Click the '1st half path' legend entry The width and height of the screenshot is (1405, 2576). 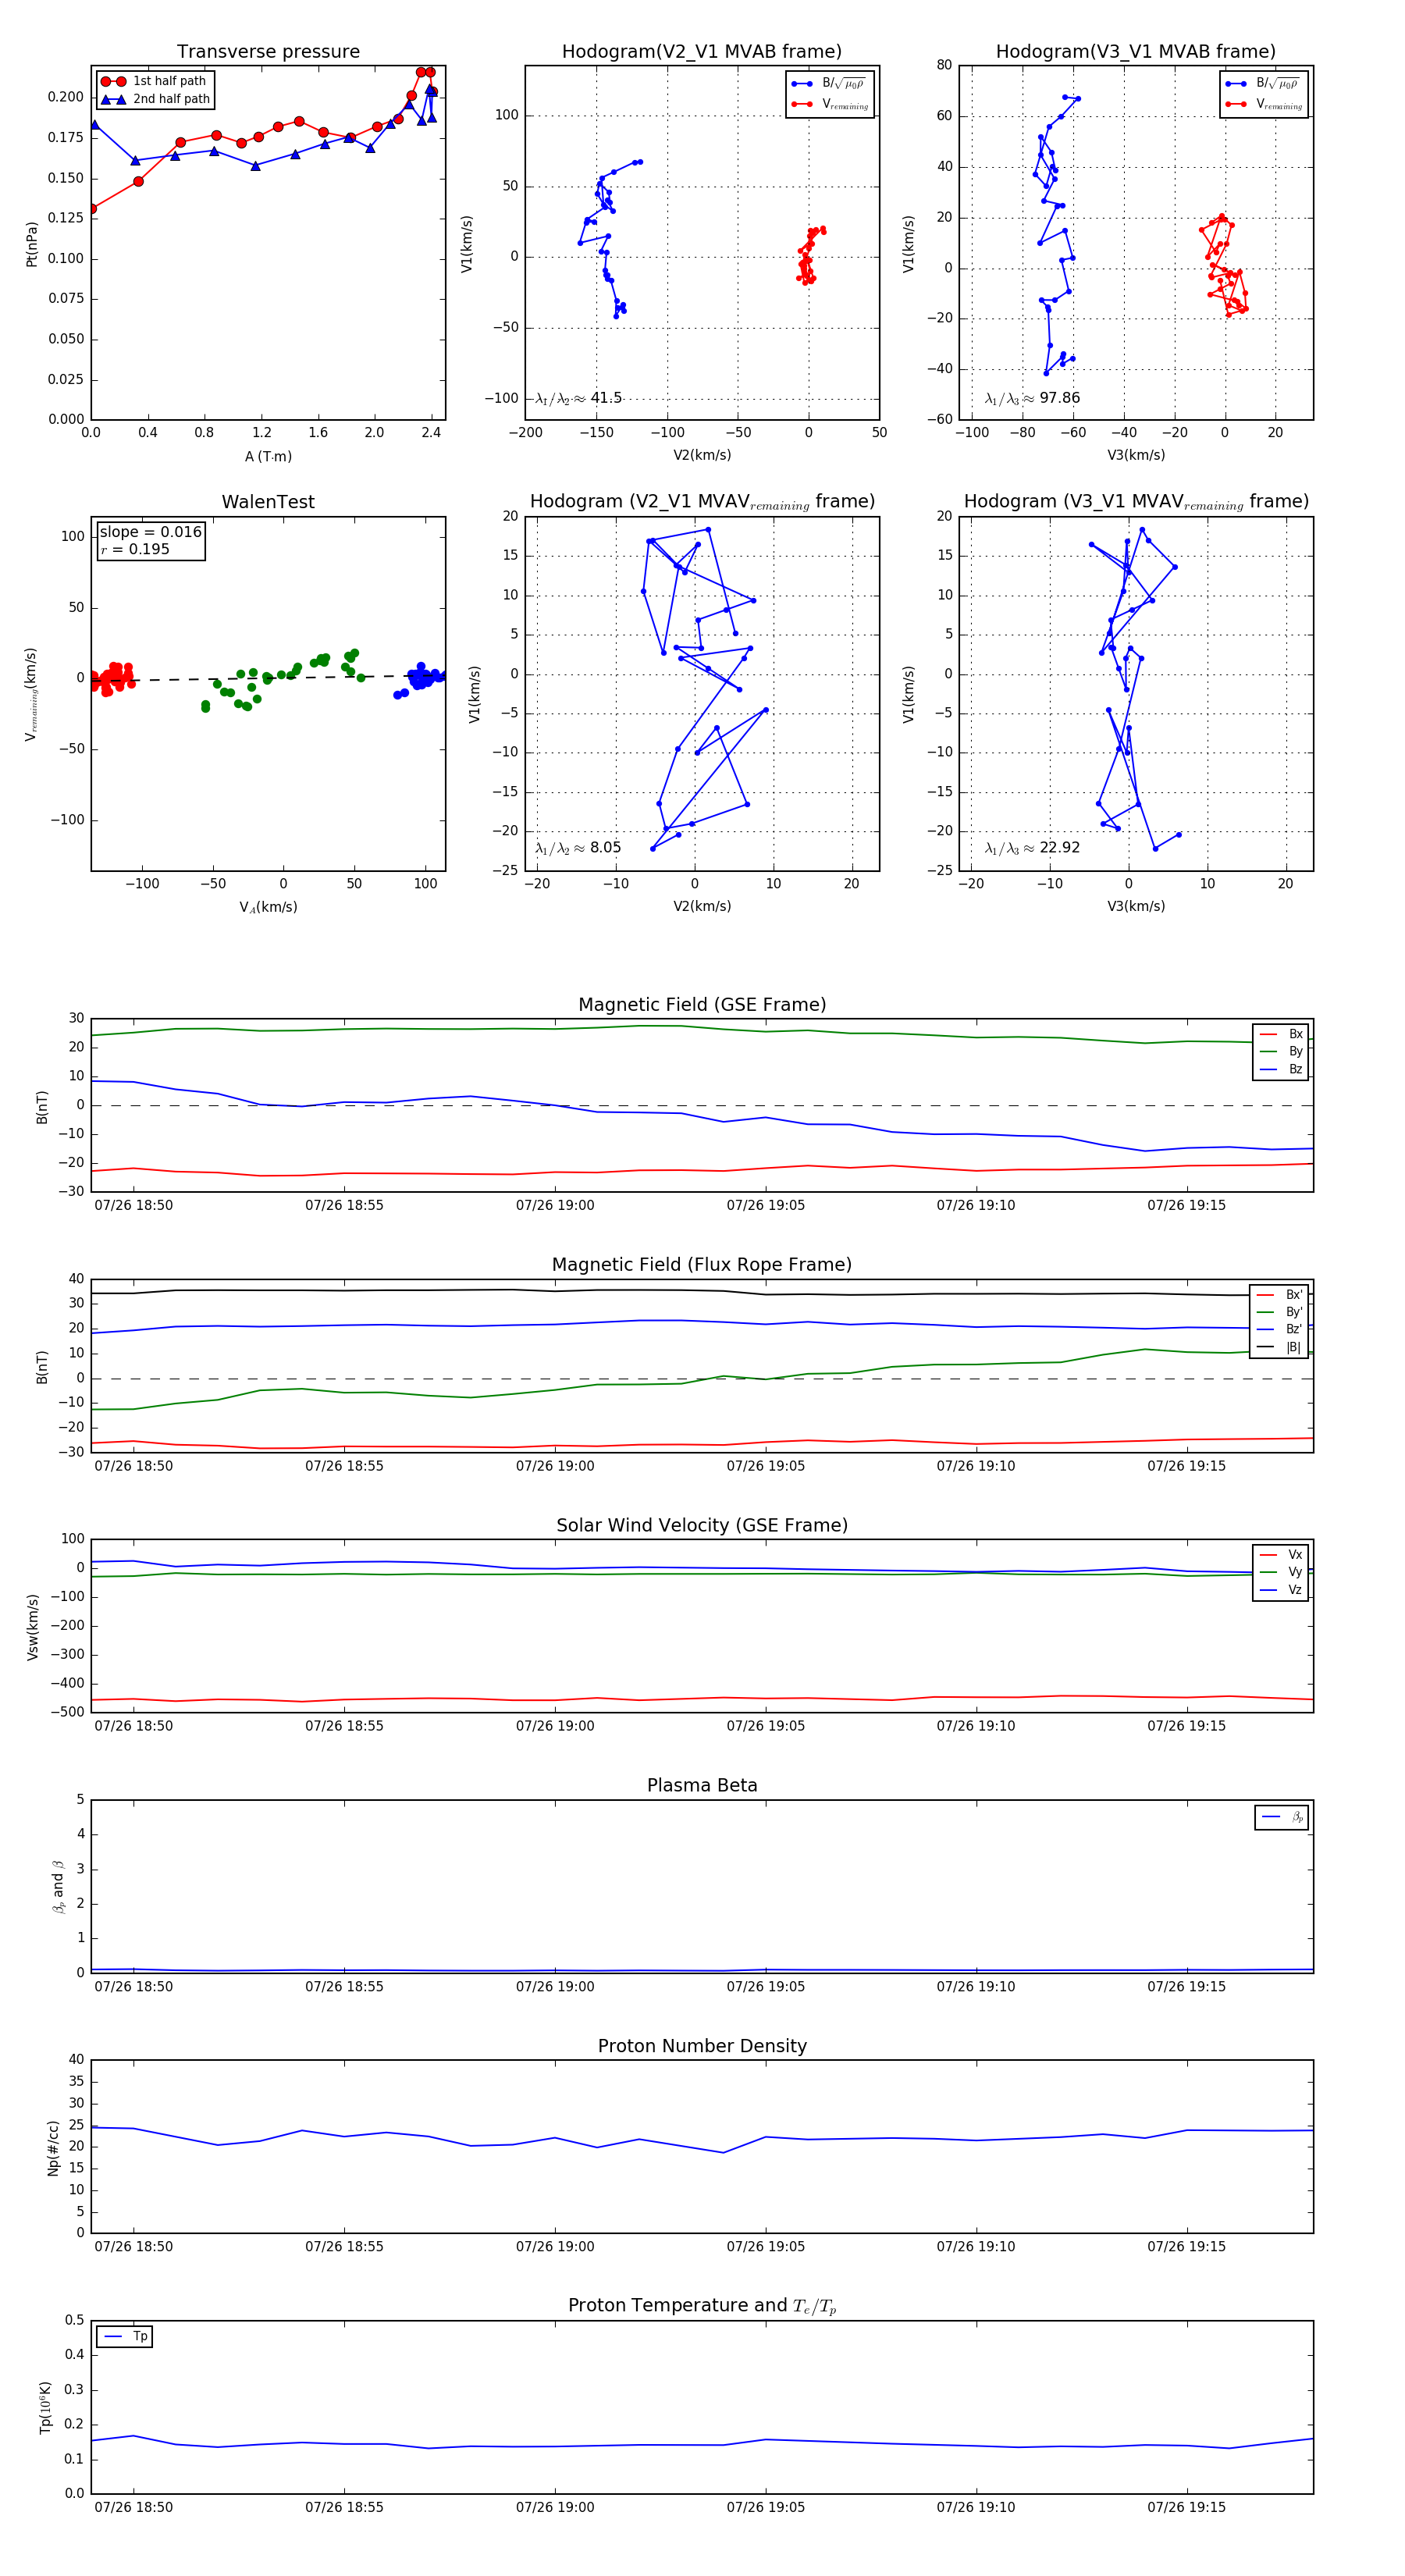pyautogui.click(x=154, y=81)
